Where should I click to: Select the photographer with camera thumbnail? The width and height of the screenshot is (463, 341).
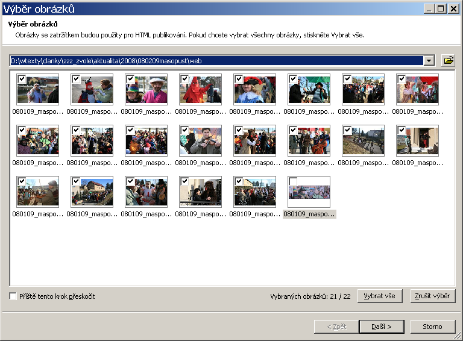pos(38,90)
